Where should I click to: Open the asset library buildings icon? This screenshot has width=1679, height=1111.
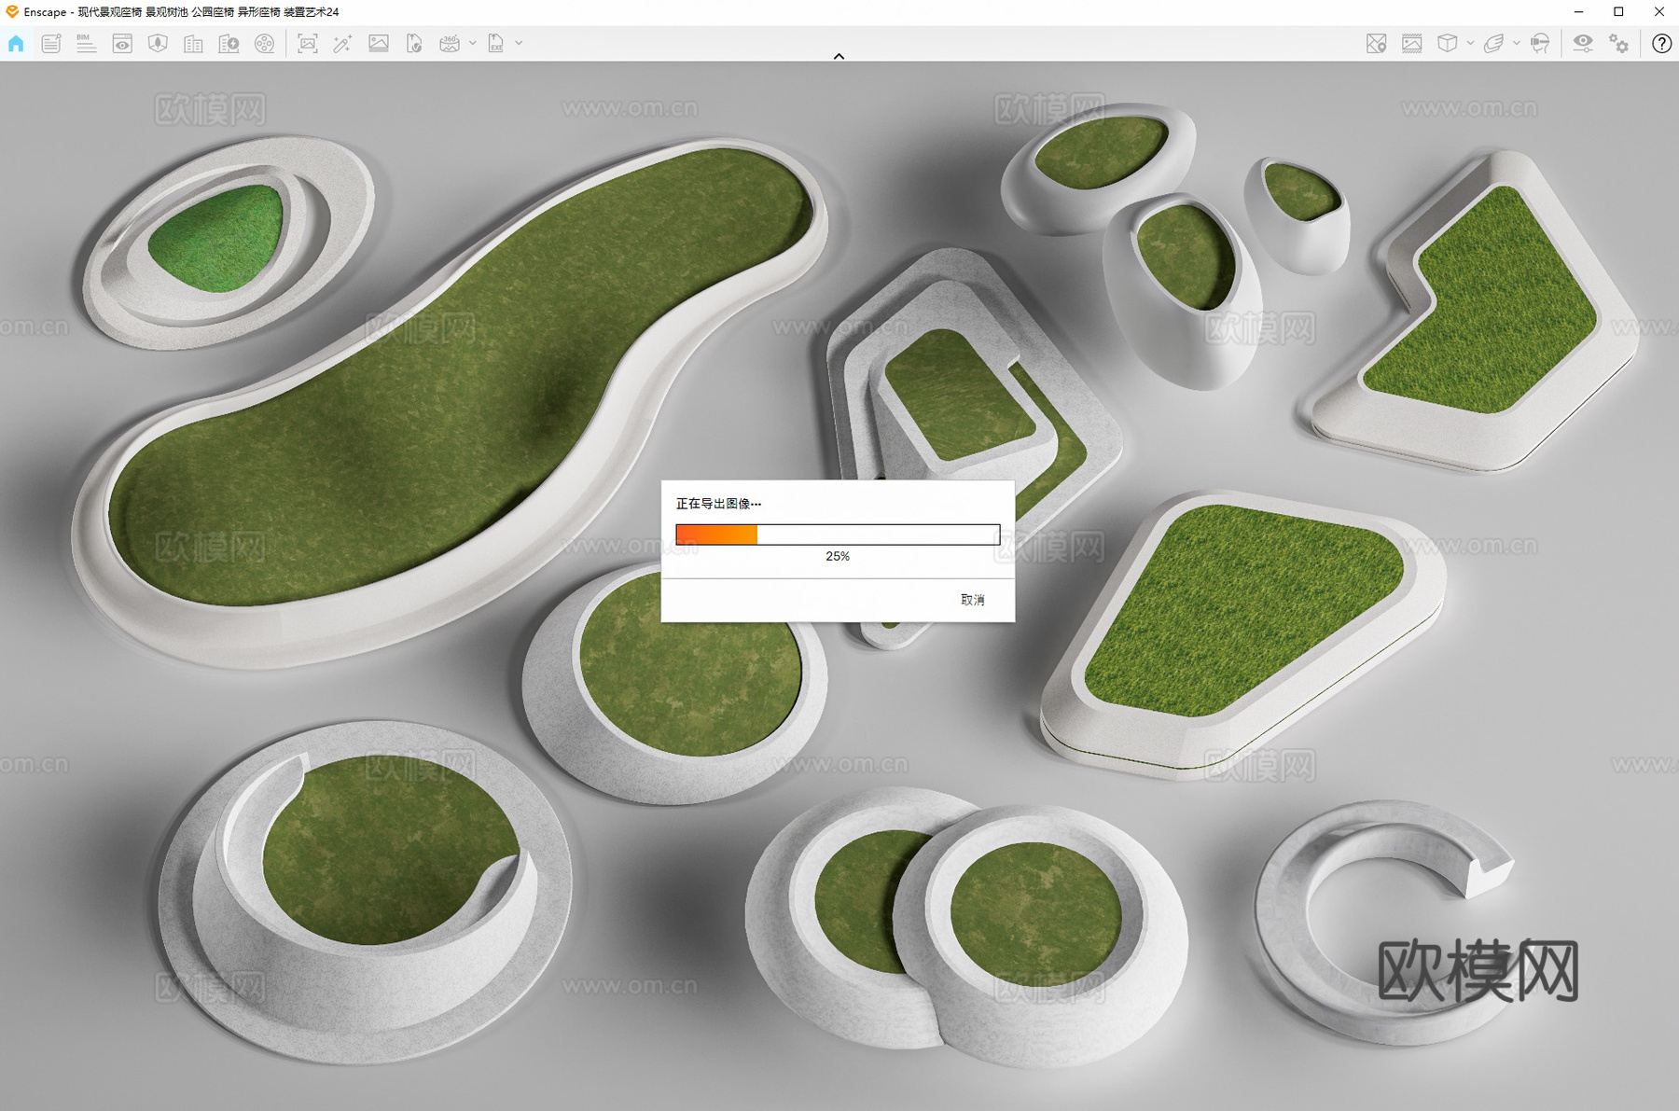[x=193, y=43]
